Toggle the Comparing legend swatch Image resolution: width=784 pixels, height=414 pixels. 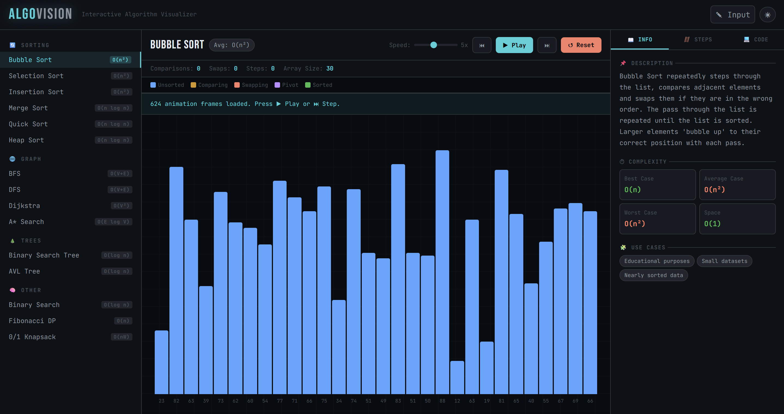tap(193, 85)
